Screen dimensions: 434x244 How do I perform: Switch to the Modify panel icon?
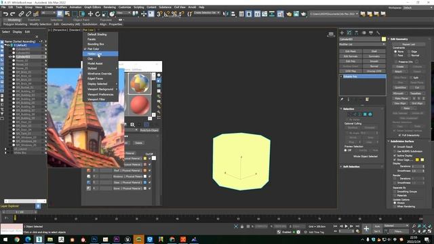349,33
